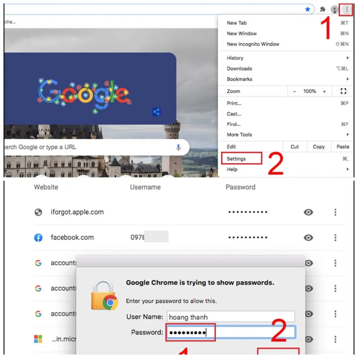Viewport: 358px width, 358px height.
Task: Click the bookmark star icon
Action: pos(307,9)
